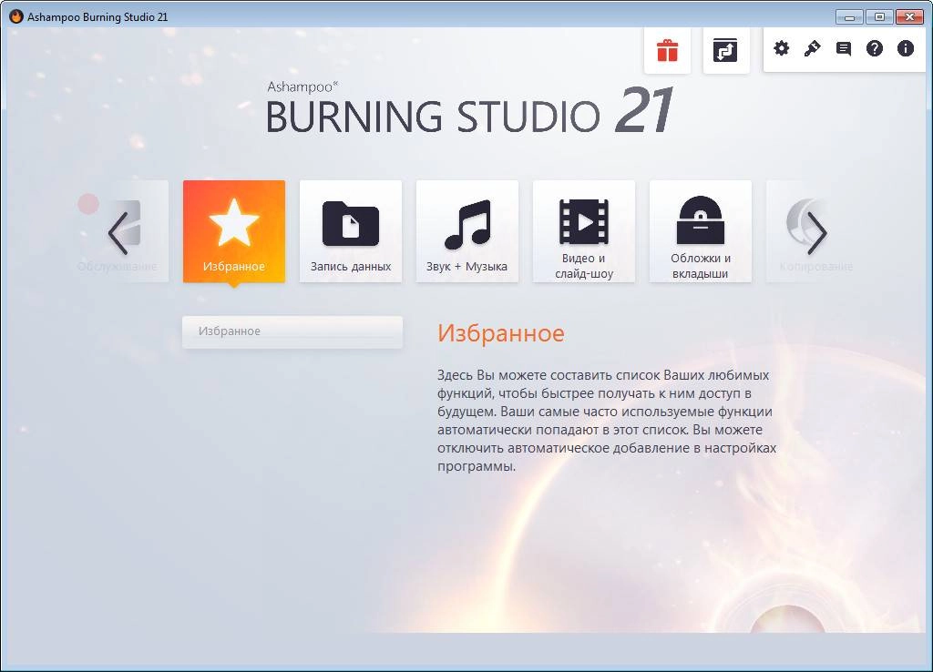Screen dimensions: 933x672
Task: Open the Звук + Музыка tile
Action: click(467, 231)
